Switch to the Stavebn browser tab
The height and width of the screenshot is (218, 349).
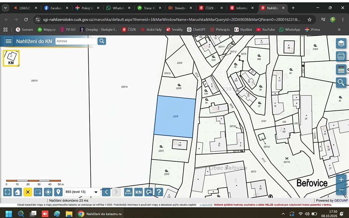(180, 8)
